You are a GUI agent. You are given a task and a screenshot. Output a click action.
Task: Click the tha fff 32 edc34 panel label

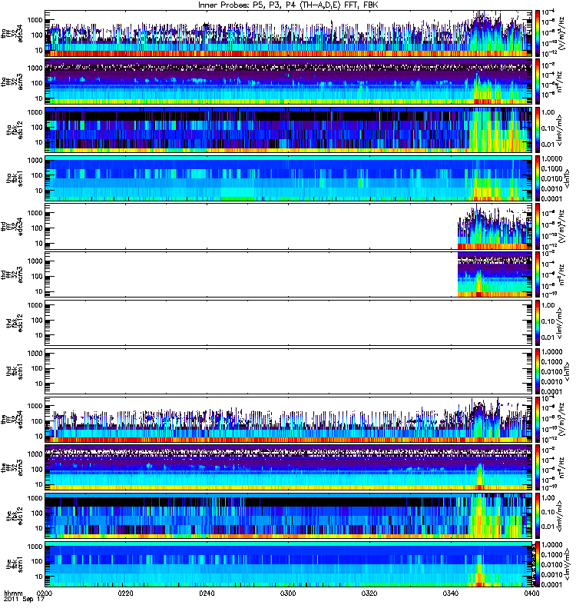[12, 34]
